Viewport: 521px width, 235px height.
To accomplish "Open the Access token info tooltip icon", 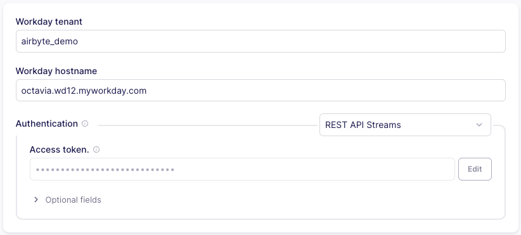I will point(96,149).
